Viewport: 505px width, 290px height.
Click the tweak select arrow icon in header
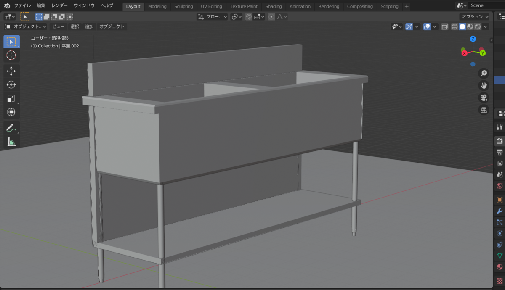[x=25, y=17]
